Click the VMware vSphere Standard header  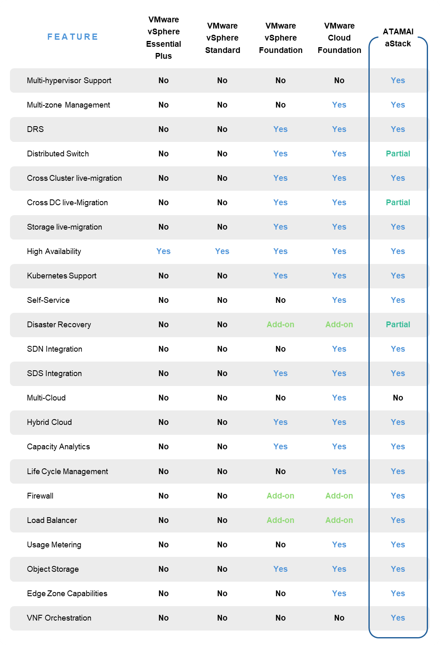[222, 38]
